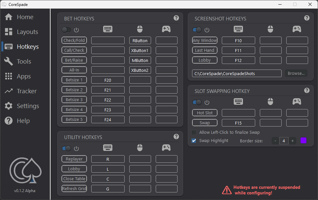Screen dimensions: 318x200
Task: Click the keyboard column icon in Bet Hotkeys
Action: 108,29
